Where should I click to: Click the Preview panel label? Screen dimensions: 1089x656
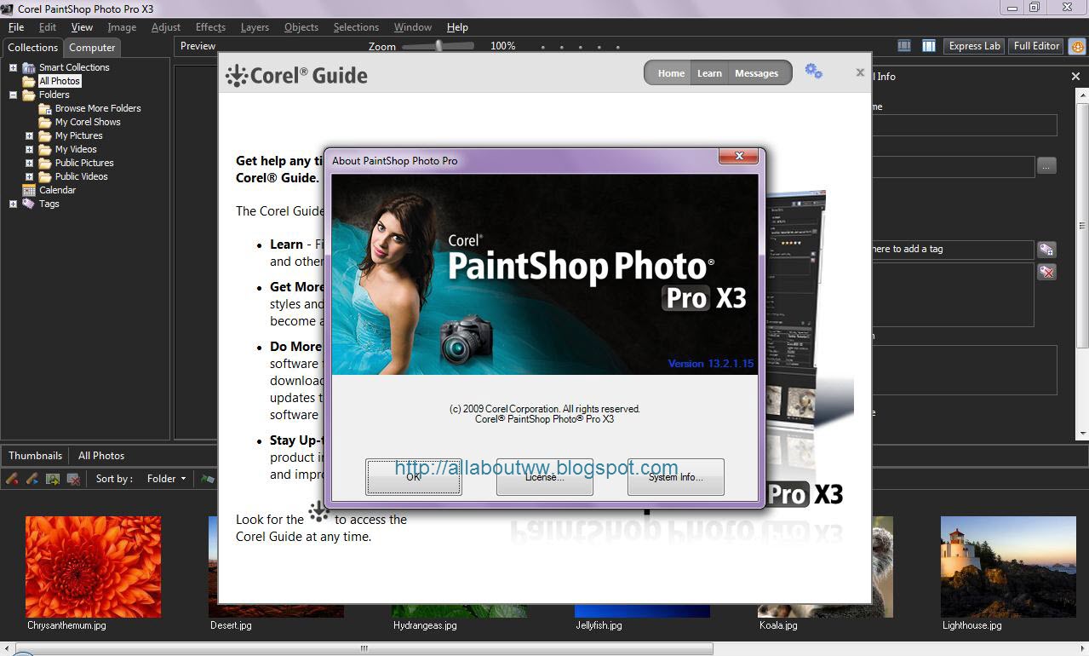[x=198, y=46]
